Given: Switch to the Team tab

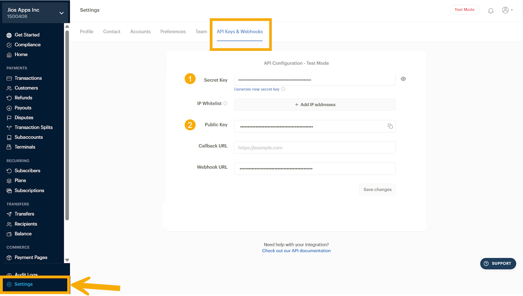Looking at the screenshot, I should click(201, 32).
